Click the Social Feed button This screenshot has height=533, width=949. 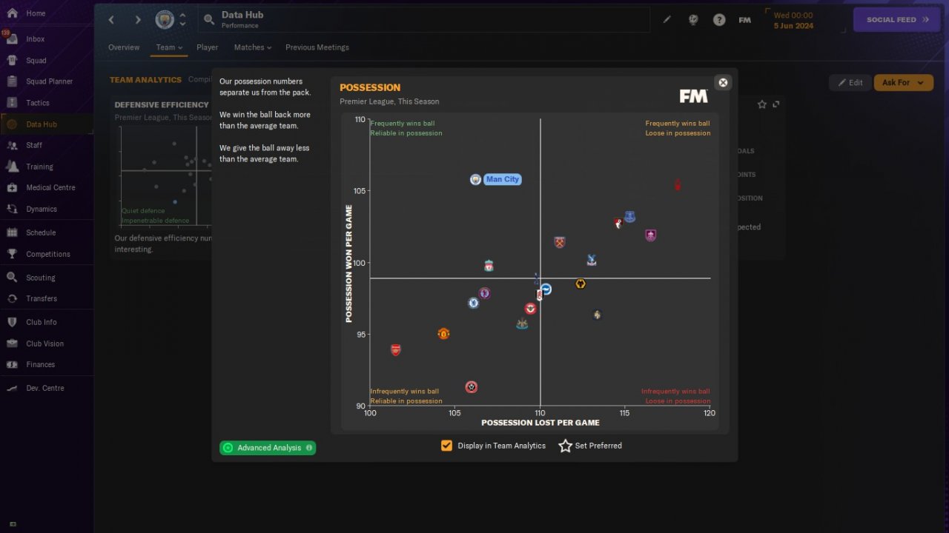coord(898,20)
